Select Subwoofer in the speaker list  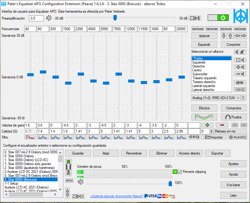coord(200,74)
